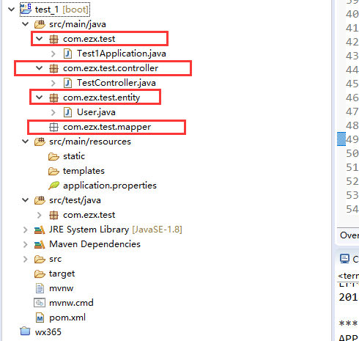Click the Maven Dependencies library icon

click(x=40, y=244)
